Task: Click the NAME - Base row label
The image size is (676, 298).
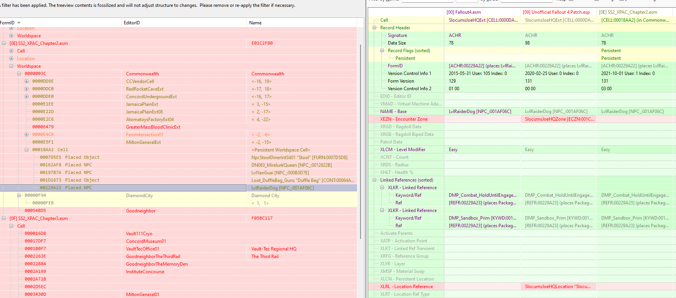Action: tap(393, 112)
